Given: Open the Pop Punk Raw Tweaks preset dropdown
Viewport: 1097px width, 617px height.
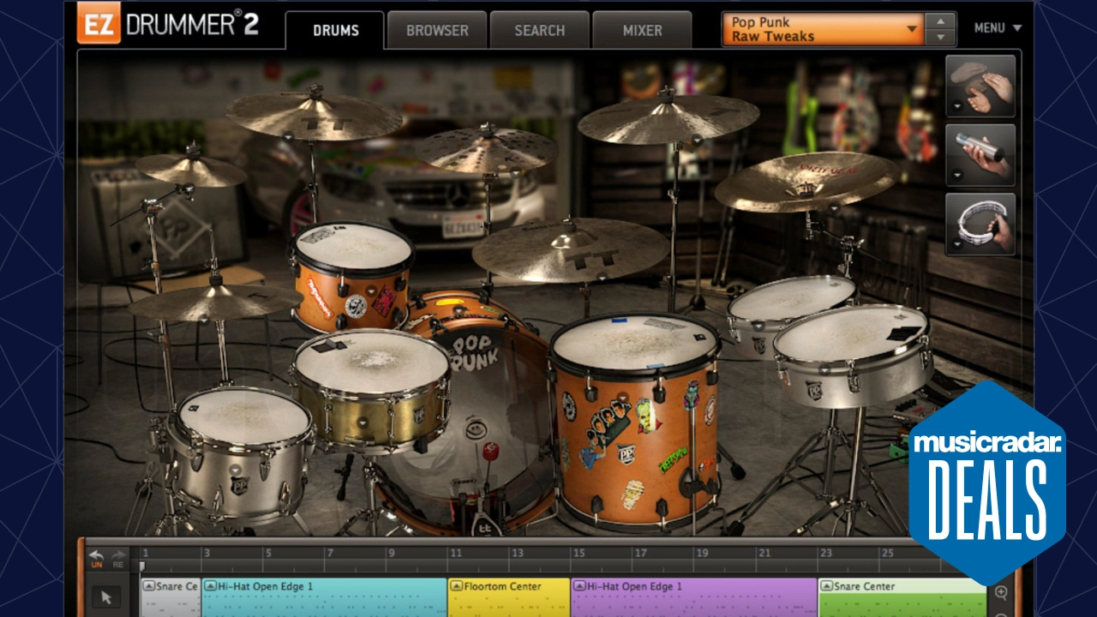Looking at the screenshot, I should click(x=824, y=29).
